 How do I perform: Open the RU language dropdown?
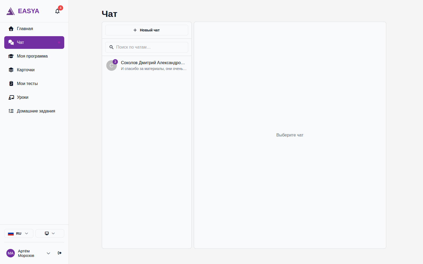[19, 233]
